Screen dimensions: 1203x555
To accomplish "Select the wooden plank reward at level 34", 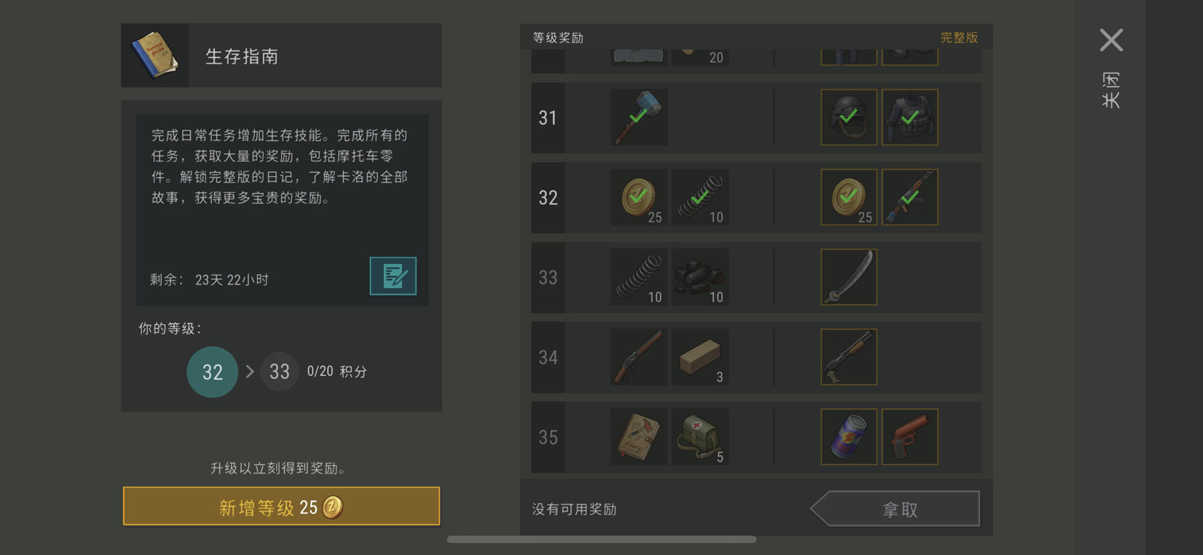I will (700, 357).
